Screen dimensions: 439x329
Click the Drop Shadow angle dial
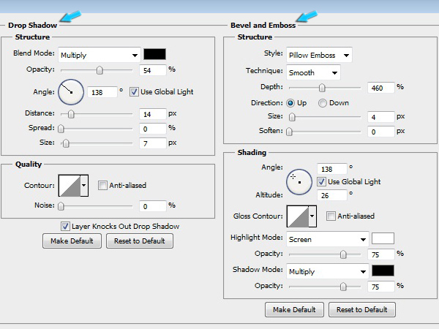(70, 92)
